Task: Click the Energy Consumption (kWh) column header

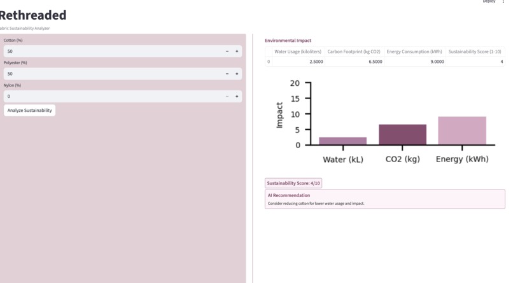Action: tap(414, 52)
